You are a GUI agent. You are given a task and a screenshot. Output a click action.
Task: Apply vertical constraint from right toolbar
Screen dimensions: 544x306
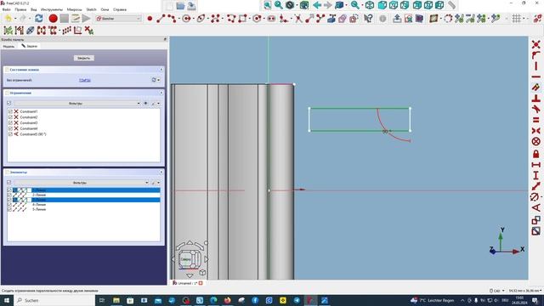536,66
